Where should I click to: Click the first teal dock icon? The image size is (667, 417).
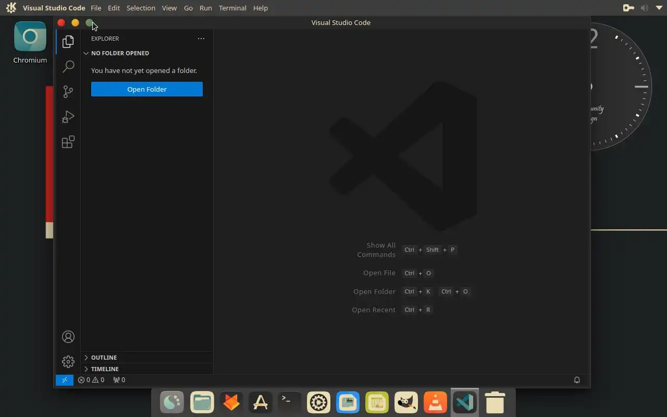(172, 402)
